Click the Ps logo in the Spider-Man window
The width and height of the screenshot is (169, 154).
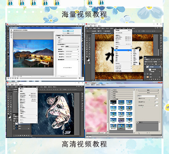[8, 87]
